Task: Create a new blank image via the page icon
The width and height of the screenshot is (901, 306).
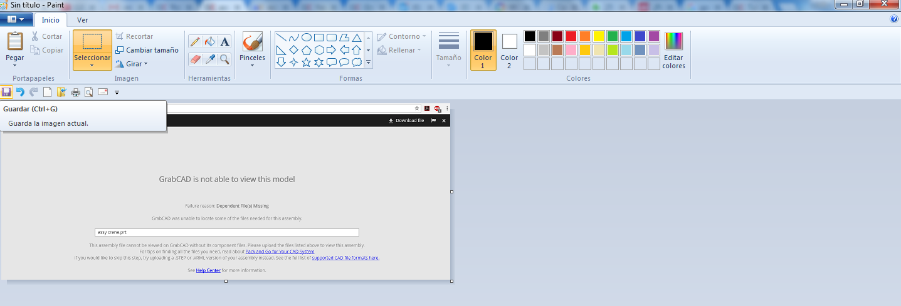Action: click(x=47, y=92)
